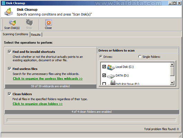
Task: Select the Drives radio button
Action: click(101, 57)
